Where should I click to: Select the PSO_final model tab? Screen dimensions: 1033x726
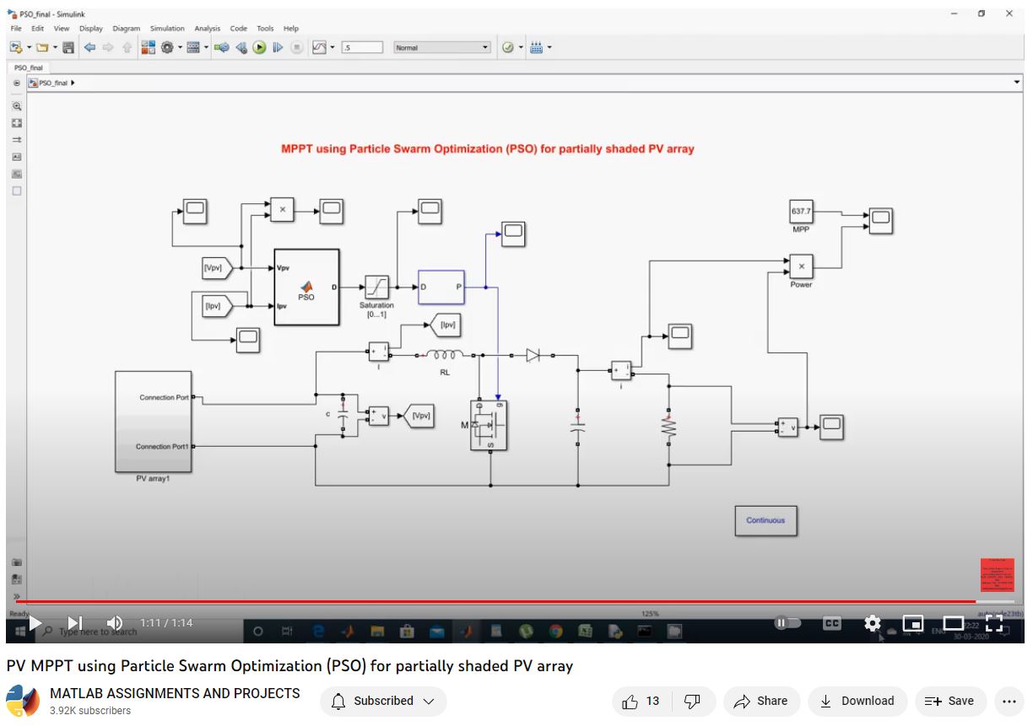pos(29,67)
